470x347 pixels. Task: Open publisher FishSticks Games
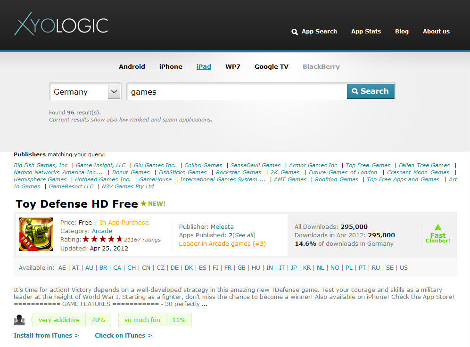(x=182, y=172)
